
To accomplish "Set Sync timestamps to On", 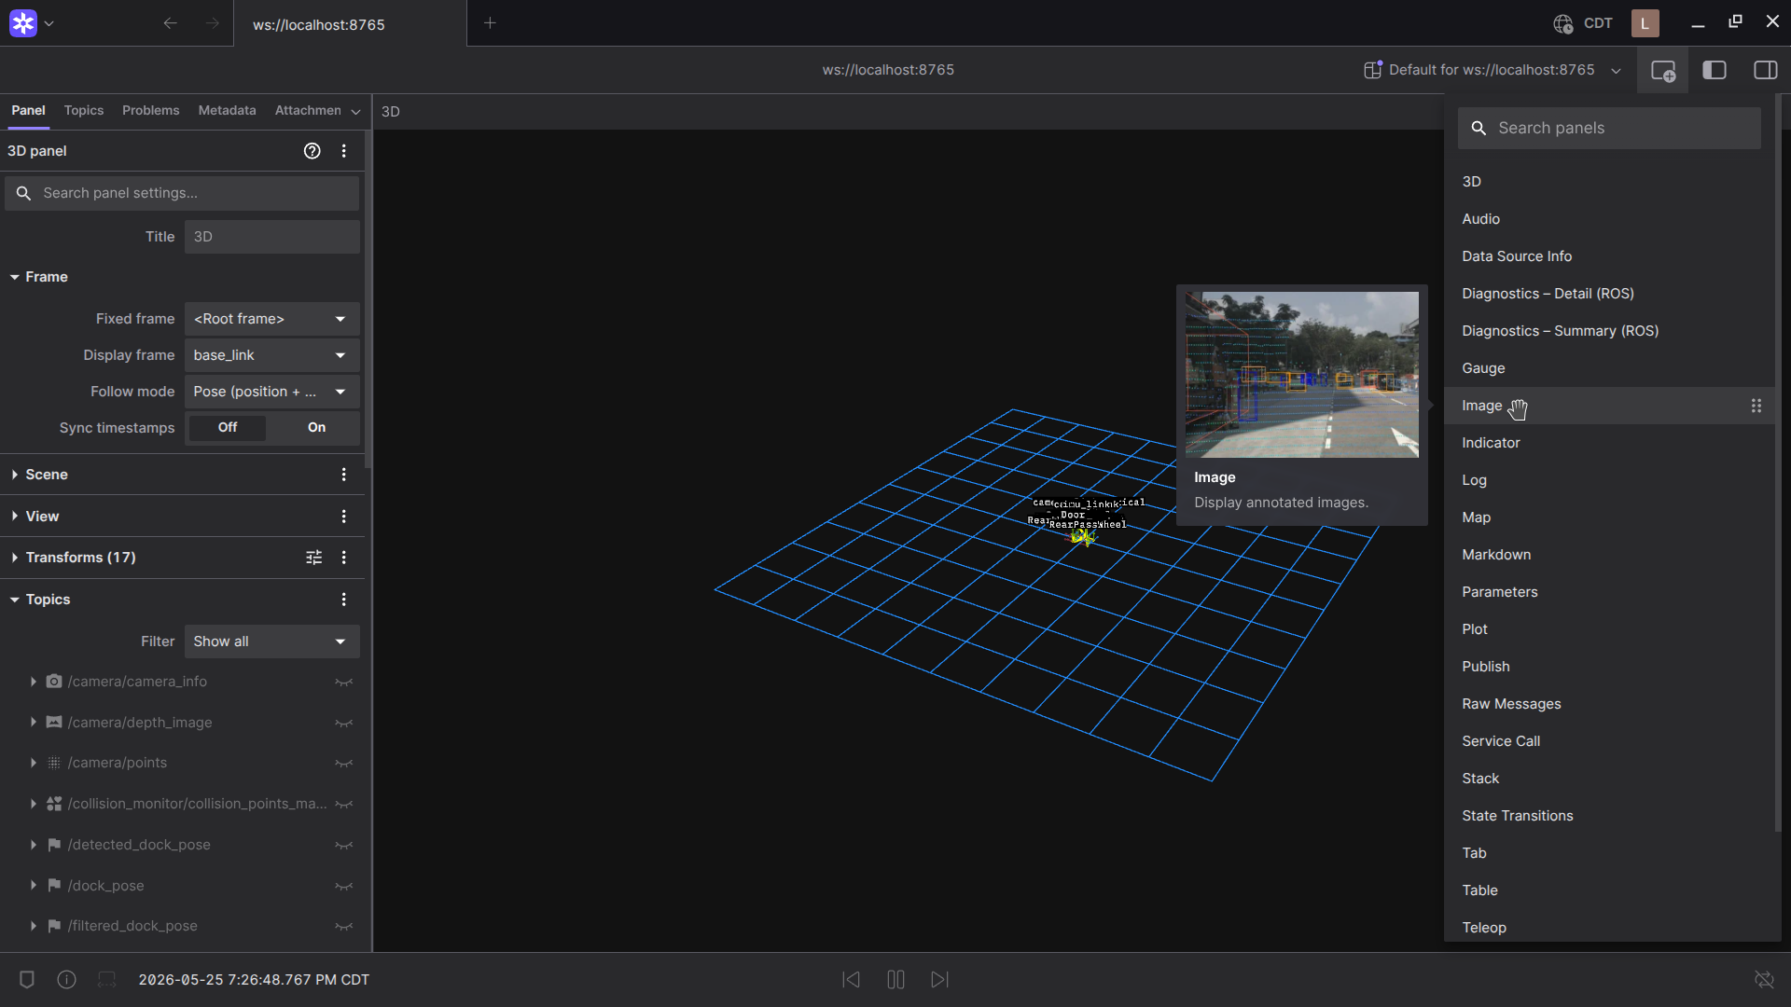I will [316, 427].
